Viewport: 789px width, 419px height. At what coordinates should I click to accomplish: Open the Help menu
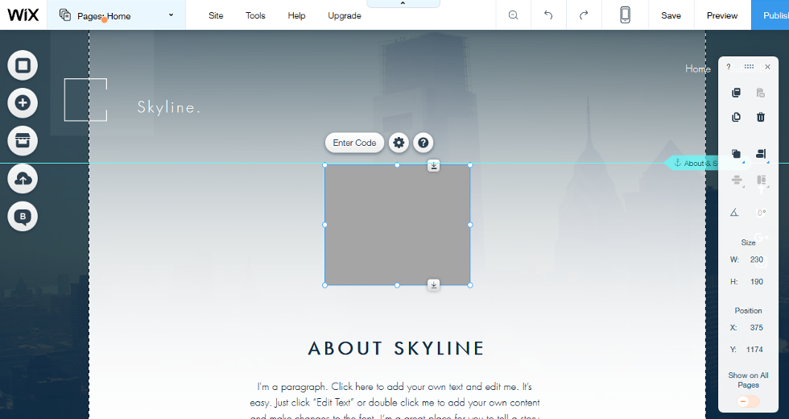pyautogui.click(x=296, y=15)
